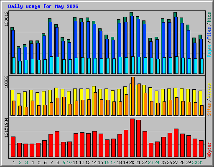Click day 4 on the x-axis
Screen dimensions: 214x167
point(33,162)
